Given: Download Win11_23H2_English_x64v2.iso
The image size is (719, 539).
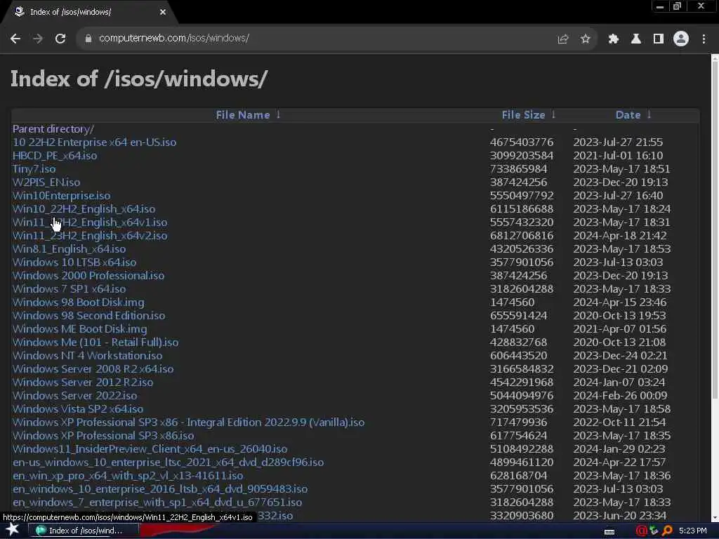Looking at the screenshot, I should (90, 236).
